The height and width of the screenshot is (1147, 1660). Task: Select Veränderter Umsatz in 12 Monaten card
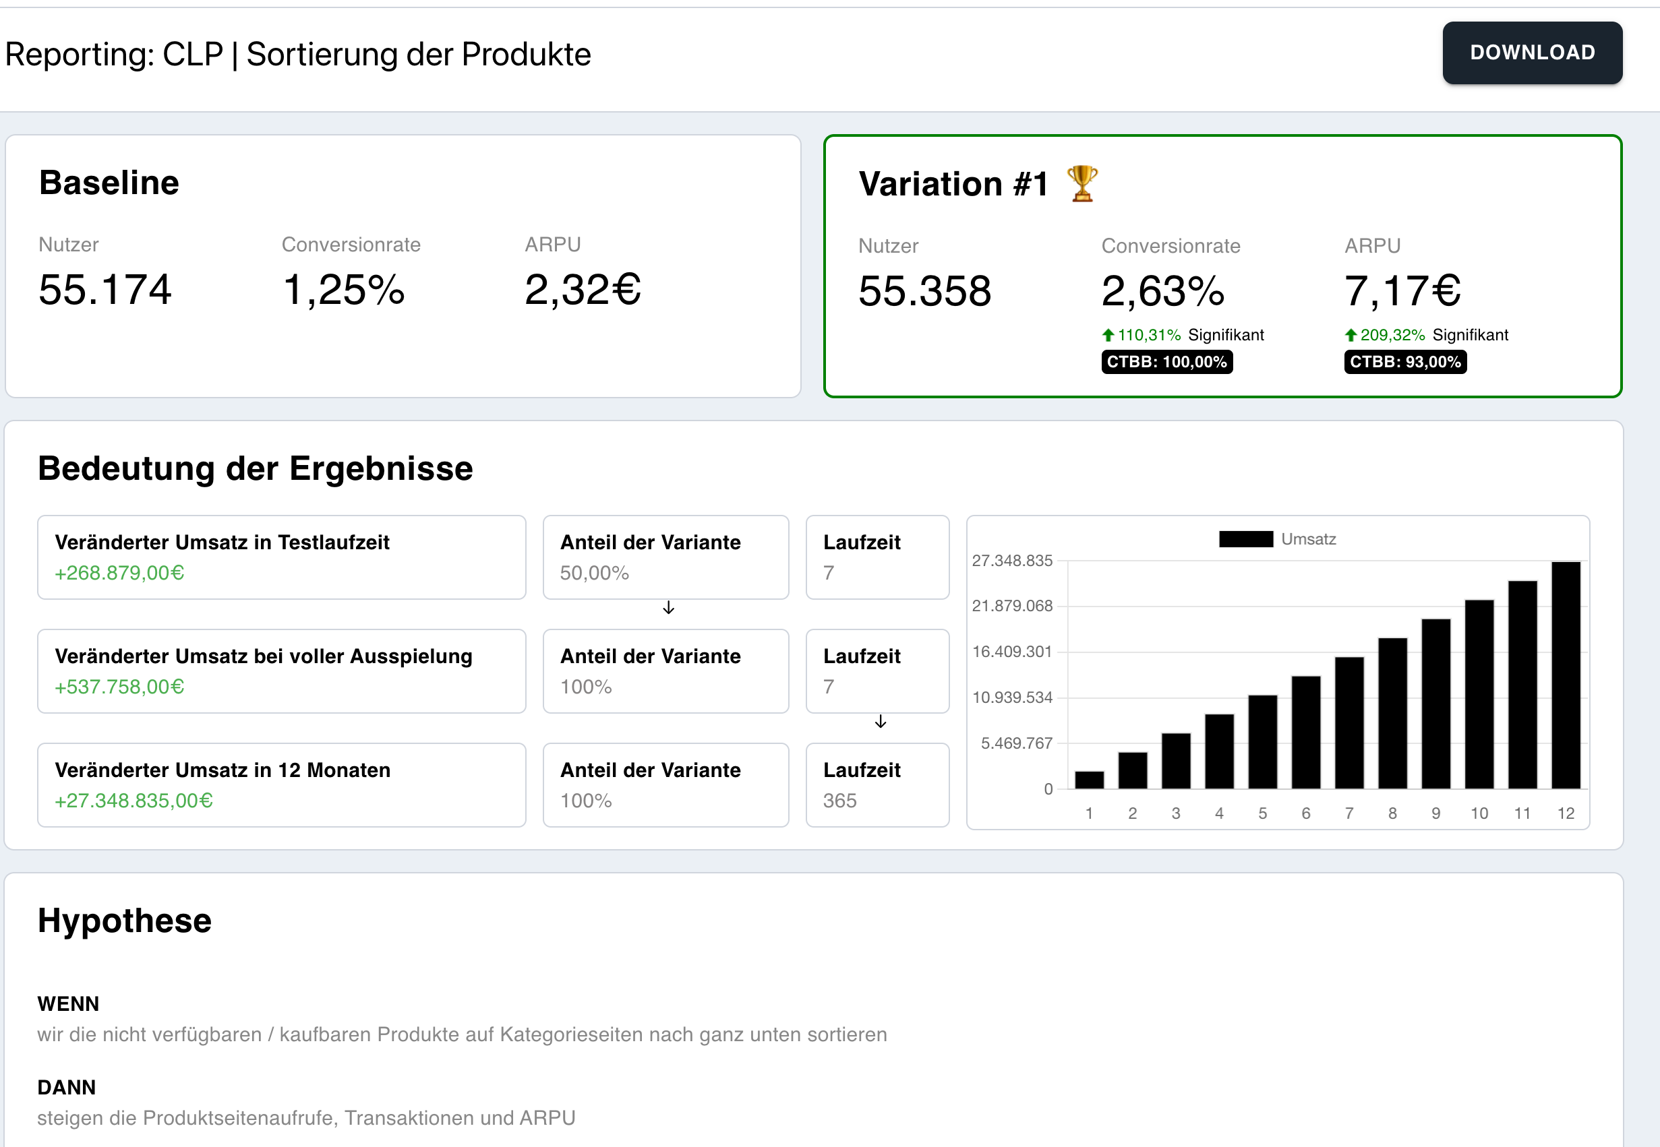coord(281,785)
